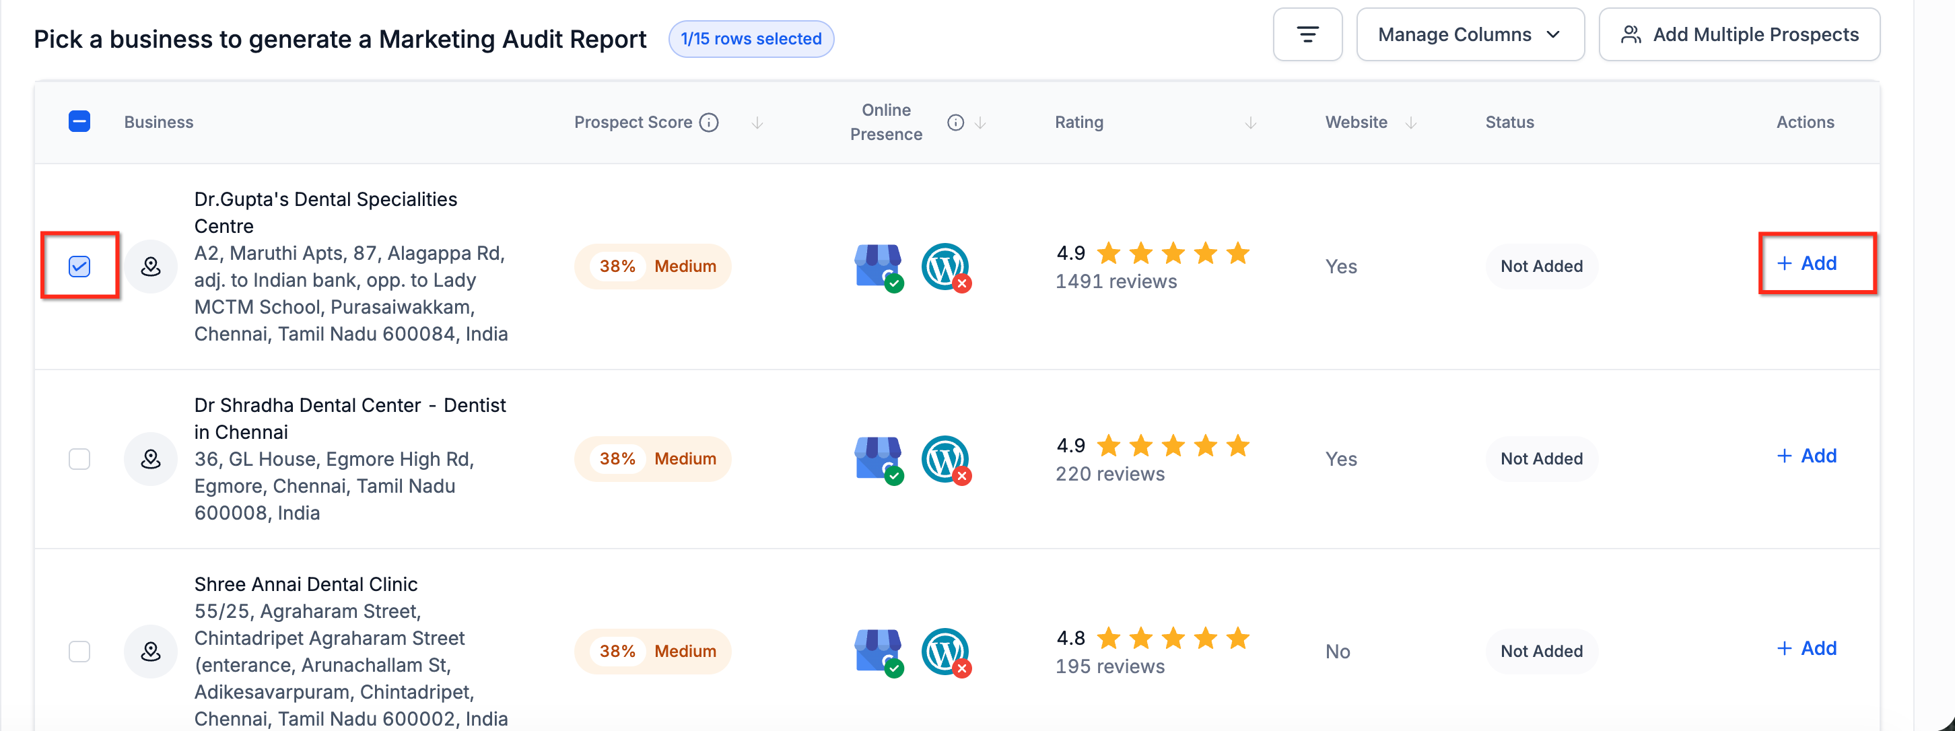Click Online Presence info icon
This screenshot has height=731, width=1955.
click(955, 123)
